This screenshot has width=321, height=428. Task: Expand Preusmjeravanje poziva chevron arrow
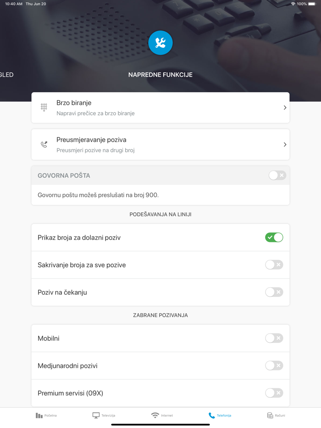285,145
